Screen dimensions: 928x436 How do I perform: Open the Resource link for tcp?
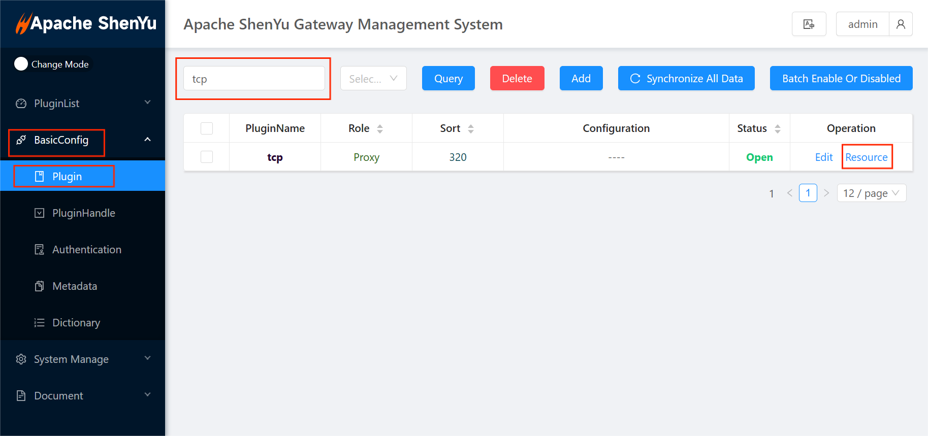click(866, 157)
